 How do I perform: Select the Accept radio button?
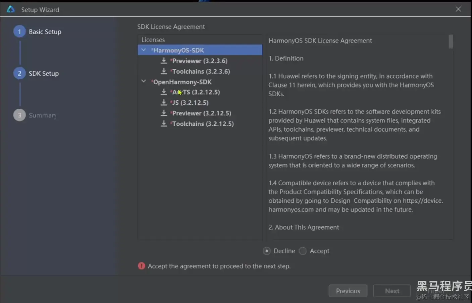pos(303,251)
